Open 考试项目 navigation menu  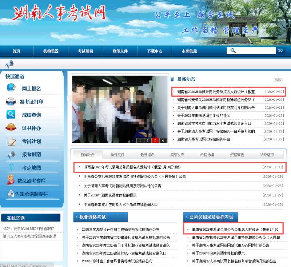[85, 51]
